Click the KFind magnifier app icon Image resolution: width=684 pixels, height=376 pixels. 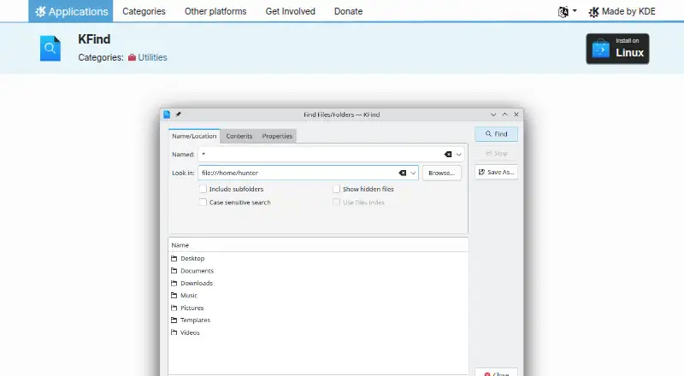pyautogui.click(x=50, y=49)
